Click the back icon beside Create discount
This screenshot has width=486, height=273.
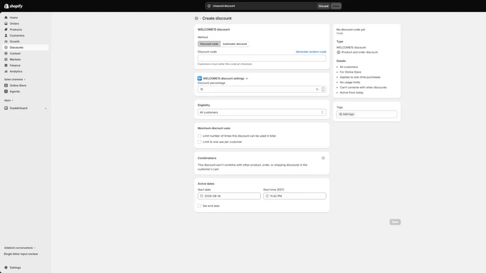pyautogui.click(x=196, y=19)
